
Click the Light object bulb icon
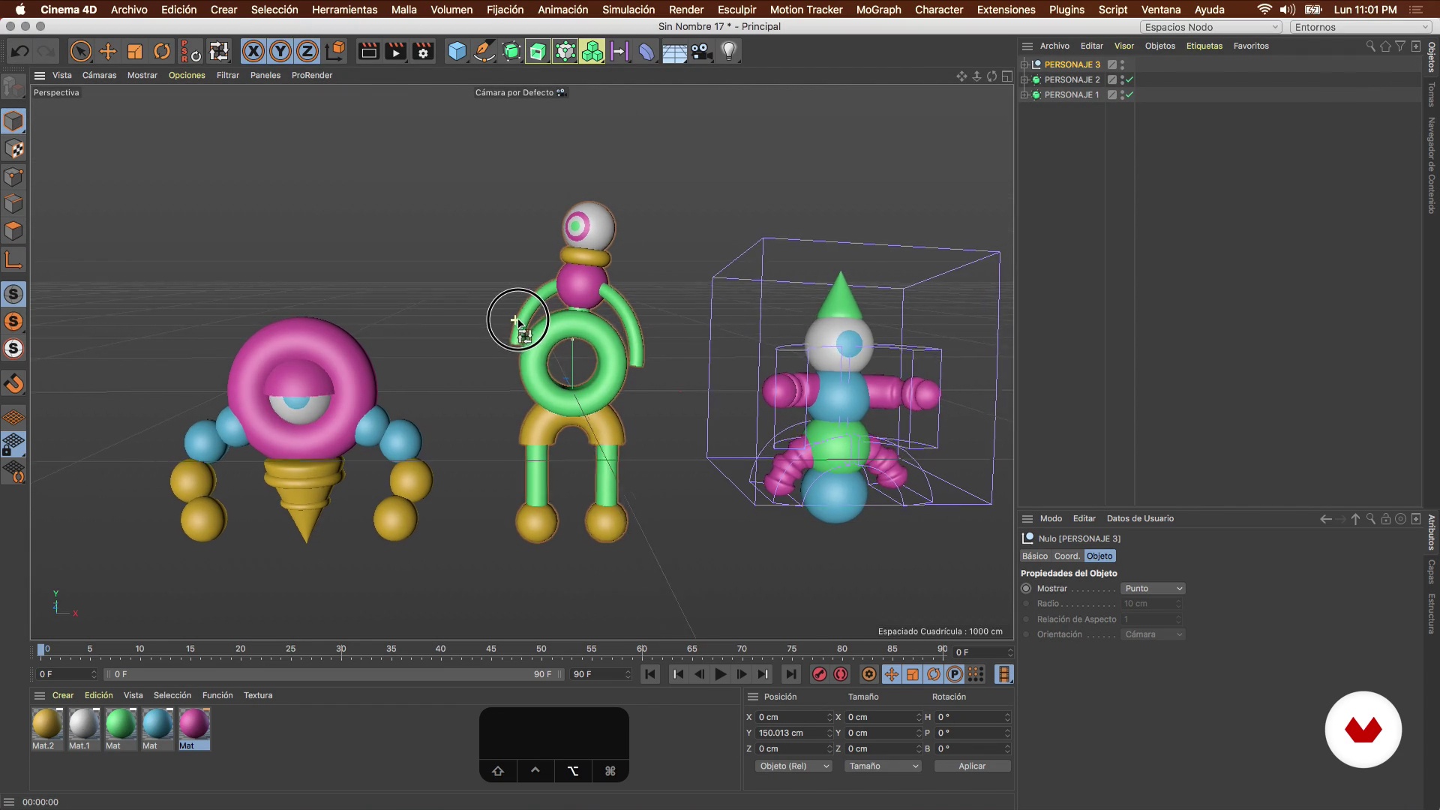pyautogui.click(x=729, y=52)
